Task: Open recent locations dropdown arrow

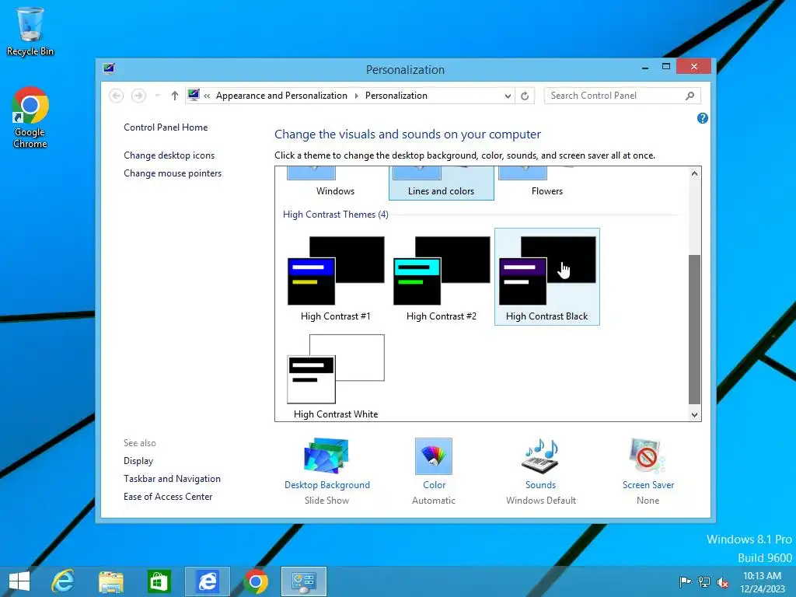Action: 157,96
